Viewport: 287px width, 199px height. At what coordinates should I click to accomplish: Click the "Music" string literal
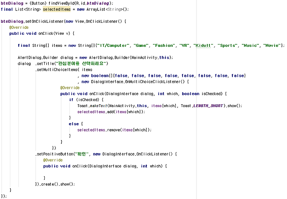coord(250,45)
